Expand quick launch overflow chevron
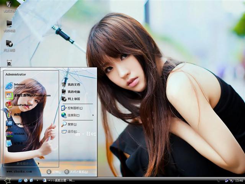This screenshot has height=184, width=245. tap(37, 181)
